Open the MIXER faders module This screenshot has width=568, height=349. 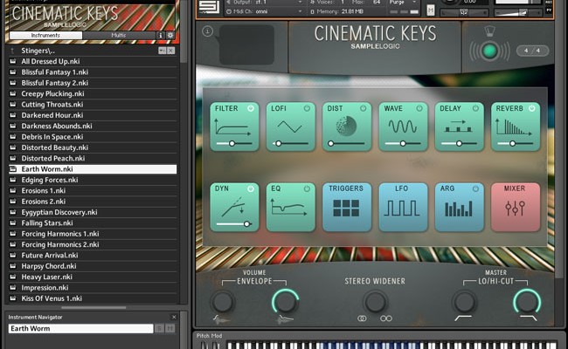515,207
